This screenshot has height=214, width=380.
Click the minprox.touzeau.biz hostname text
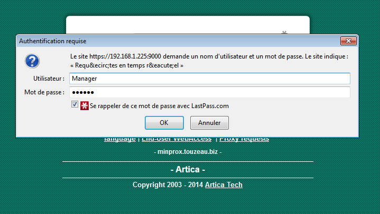point(188,151)
